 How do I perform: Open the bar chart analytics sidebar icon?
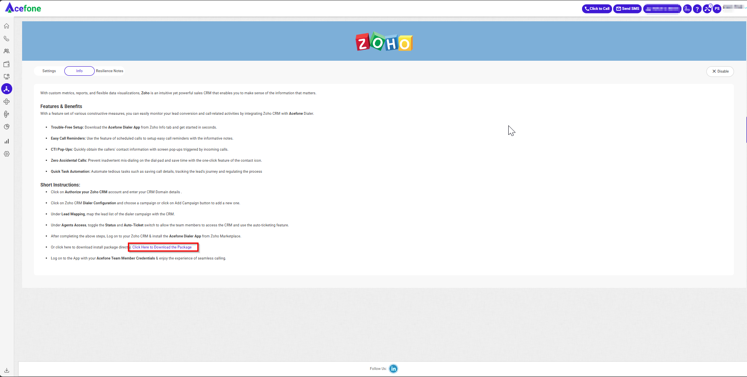7,141
